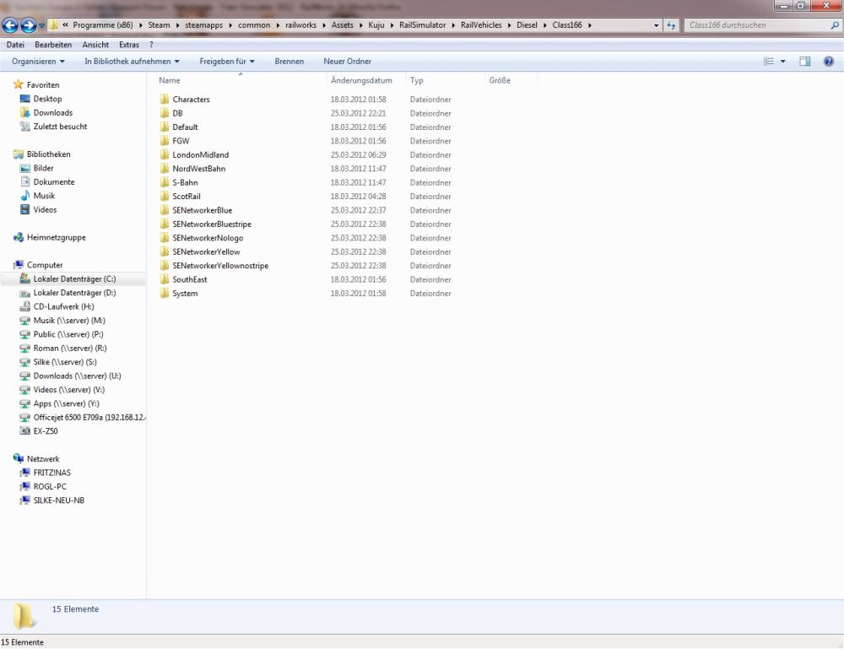Open CD-Laufwerk (H:) drive icon
This screenshot has width=844, height=649.
tap(24, 306)
